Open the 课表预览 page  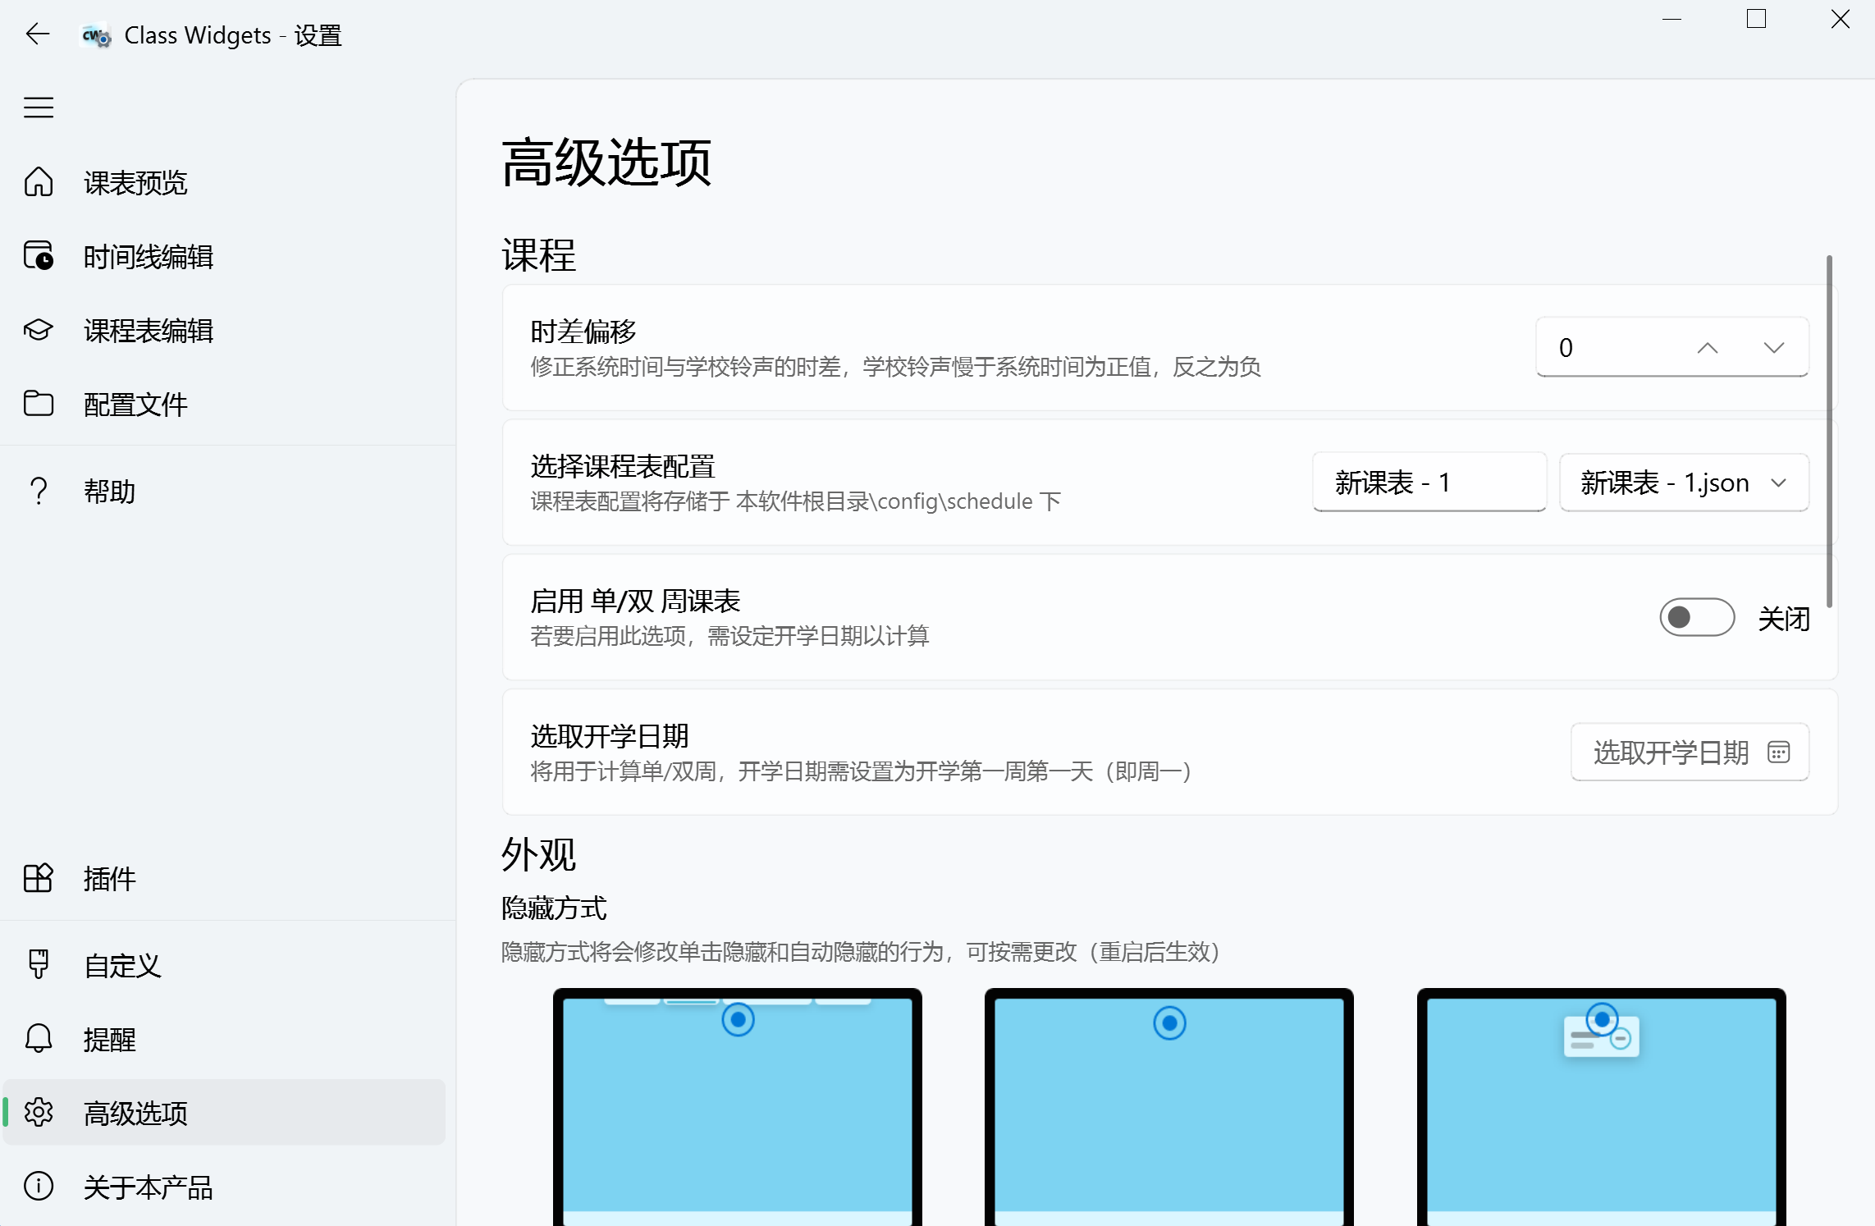pos(224,182)
